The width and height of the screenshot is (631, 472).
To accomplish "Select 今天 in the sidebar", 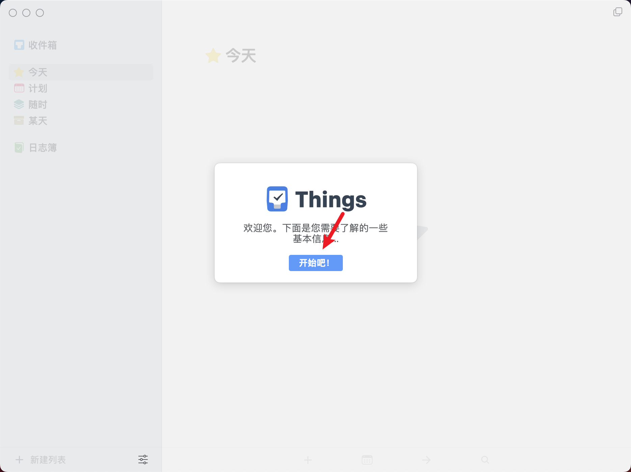I will (81, 72).
